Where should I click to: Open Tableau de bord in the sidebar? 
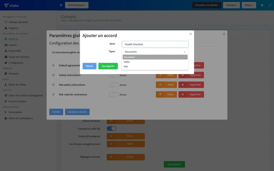point(18,22)
